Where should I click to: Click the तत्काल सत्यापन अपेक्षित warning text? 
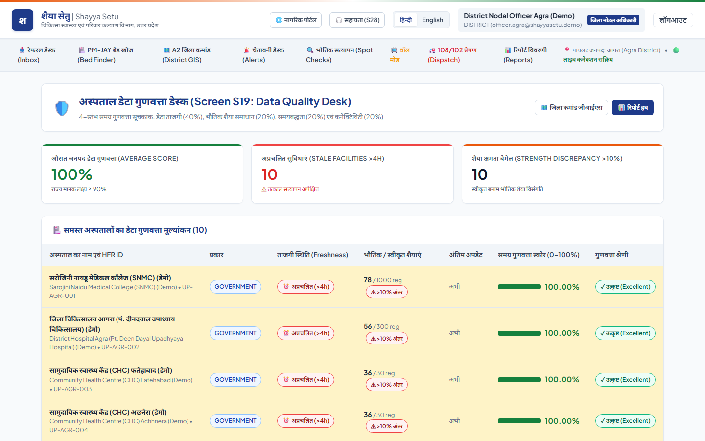290,189
